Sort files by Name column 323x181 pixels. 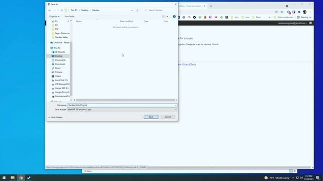[x=79, y=21]
